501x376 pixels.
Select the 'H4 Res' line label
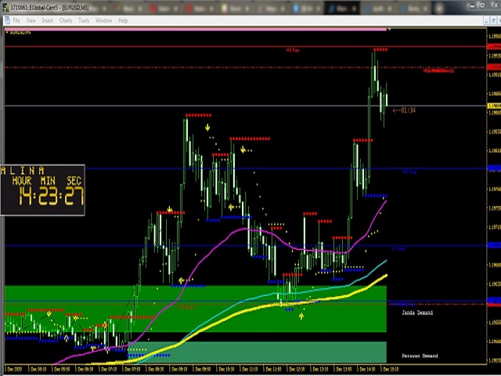(293, 50)
